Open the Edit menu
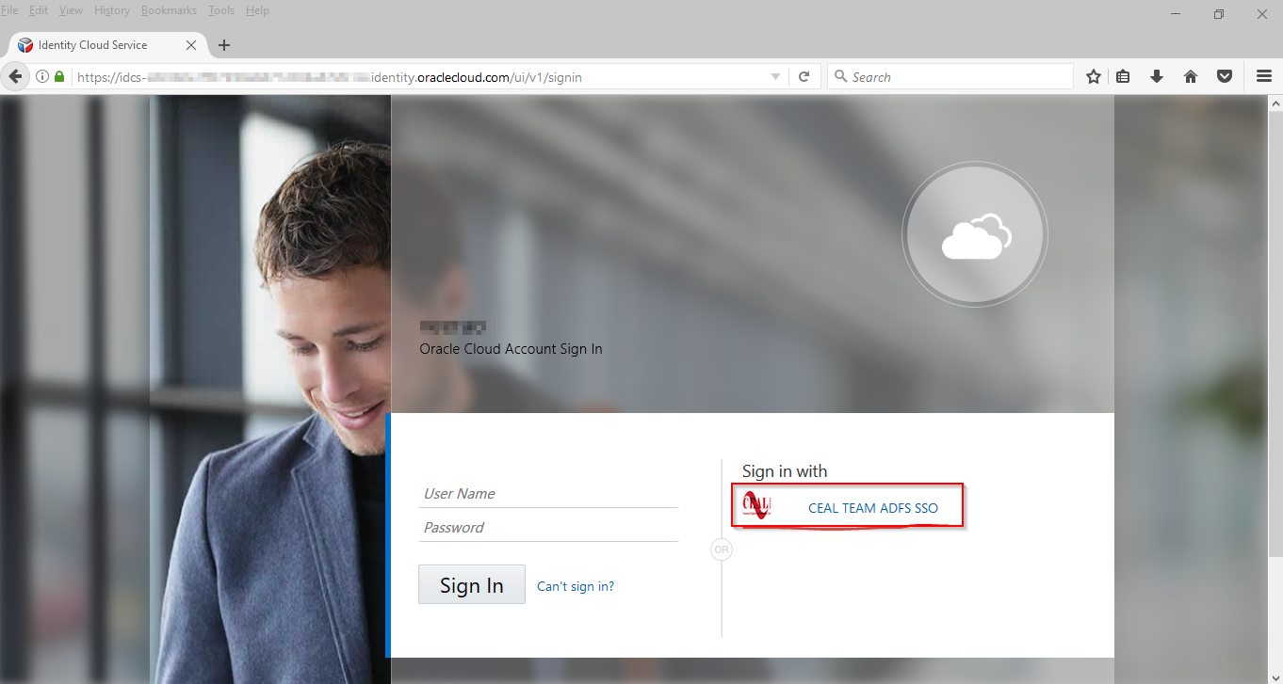1283x684 pixels. click(x=39, y=10)
